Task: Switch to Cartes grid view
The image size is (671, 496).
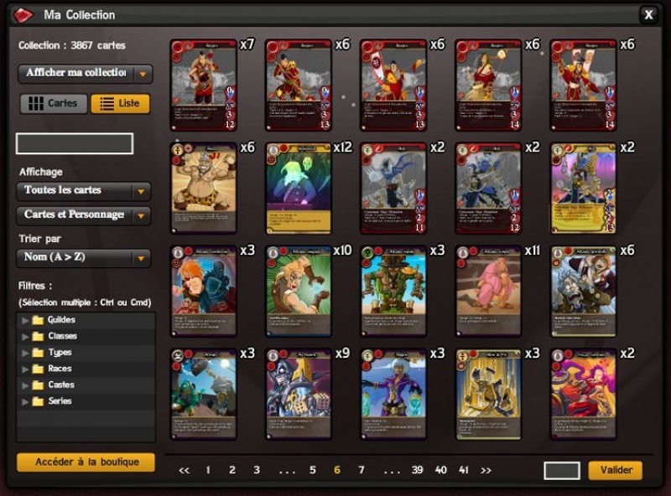Action: coord(54,104)
